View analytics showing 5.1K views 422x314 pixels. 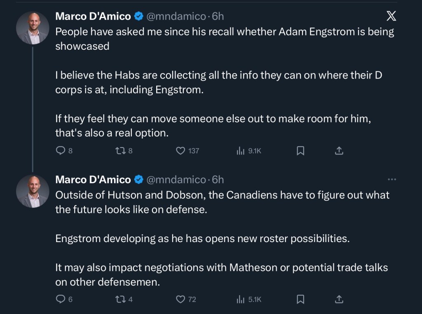tap(241, 299)
